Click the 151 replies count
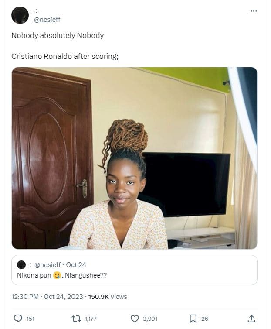 pyautogui.click(x=30, y=319)
